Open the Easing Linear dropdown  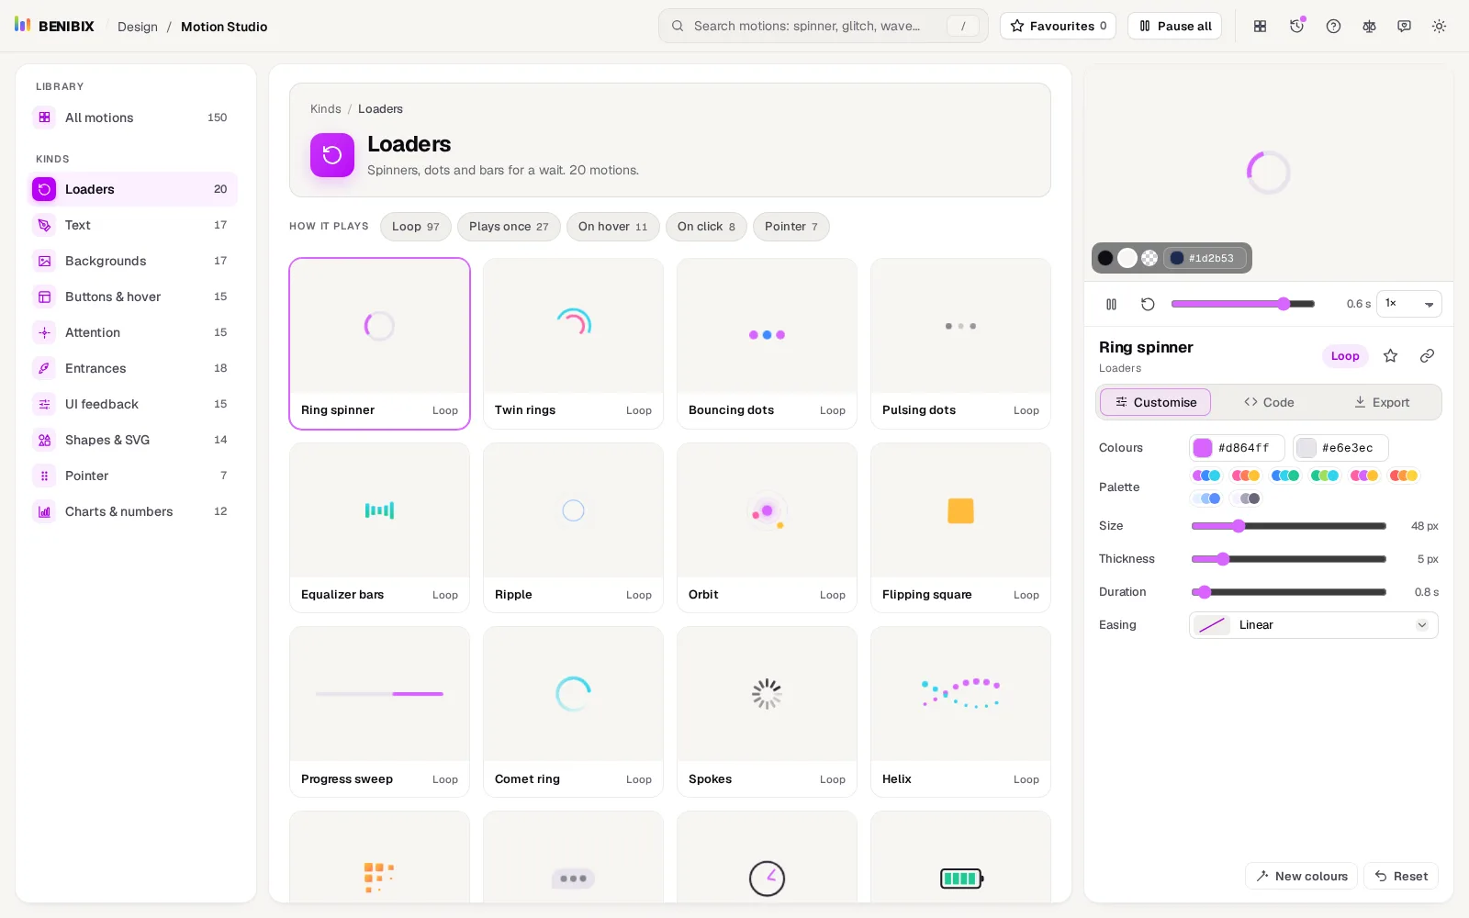(1313, 625)
